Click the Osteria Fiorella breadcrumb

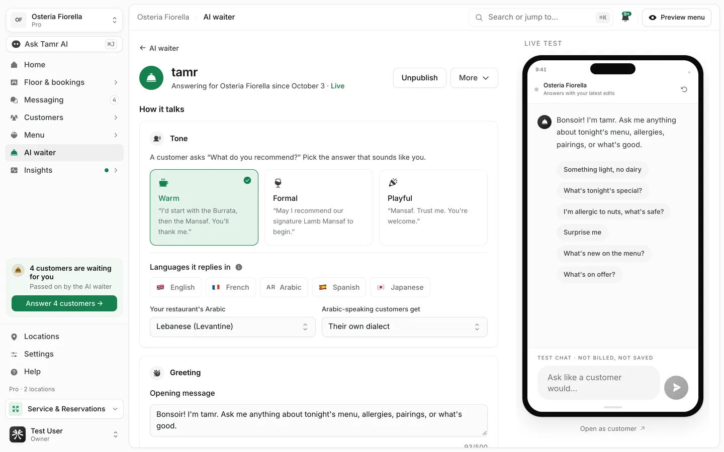163,17
